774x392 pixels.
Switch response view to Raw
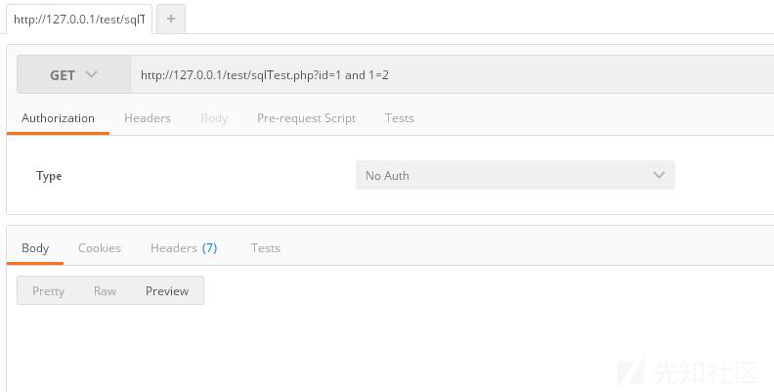[x=105, y=291]
